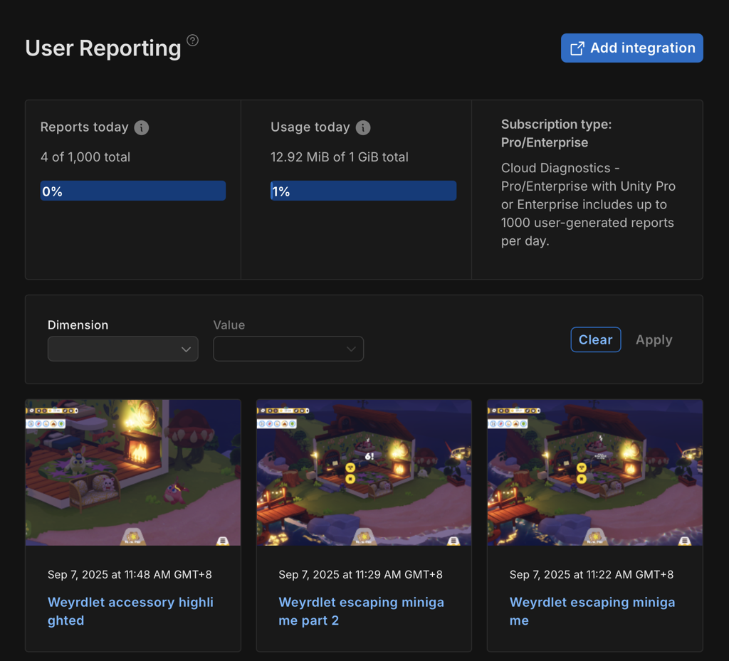Clear the filter with Clear button
The height and width of the screenshot is (661, 729).
tap(596, 339)
